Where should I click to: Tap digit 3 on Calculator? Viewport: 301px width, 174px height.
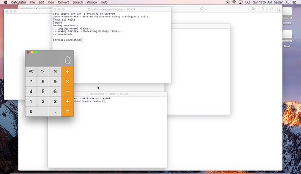pos(55,102)
